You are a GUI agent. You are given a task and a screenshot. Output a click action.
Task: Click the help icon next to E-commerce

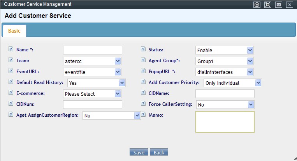[11, 93]
